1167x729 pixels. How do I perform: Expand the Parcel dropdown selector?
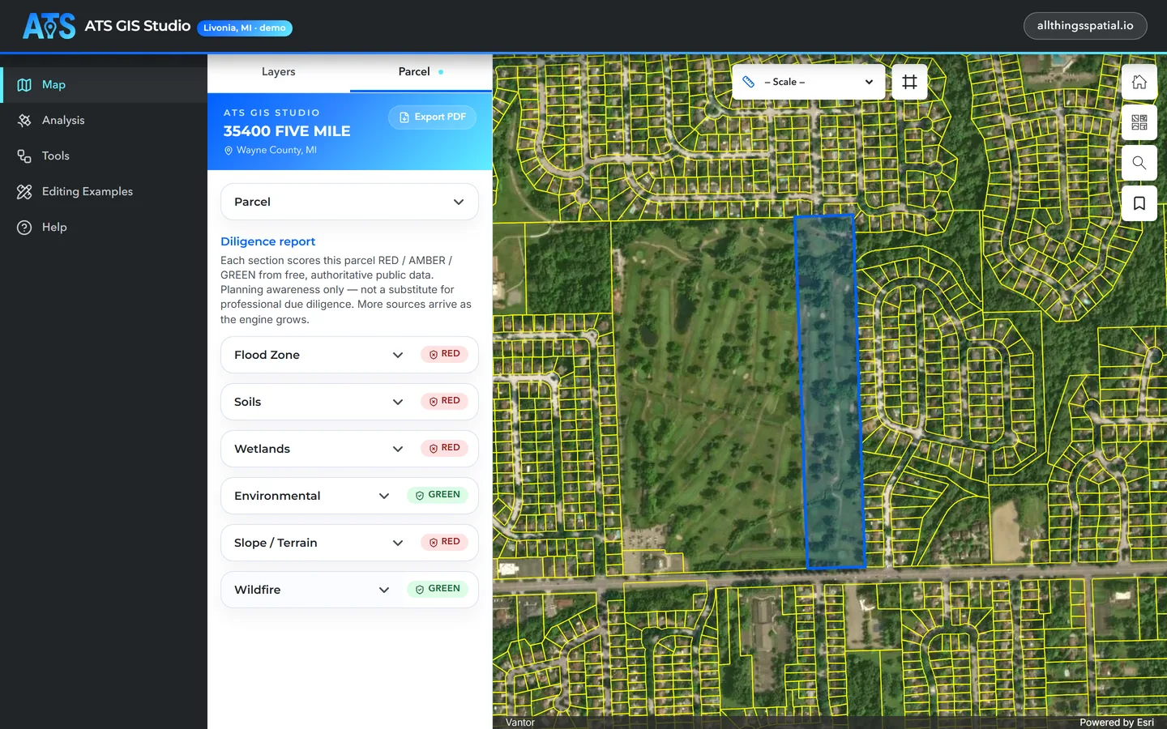[349, 202]
